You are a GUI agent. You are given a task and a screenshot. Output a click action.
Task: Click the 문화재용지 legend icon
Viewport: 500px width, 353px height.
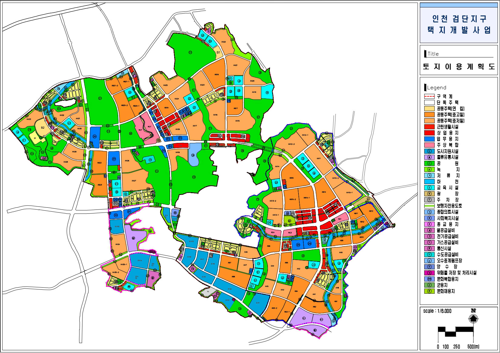point(429,291)
